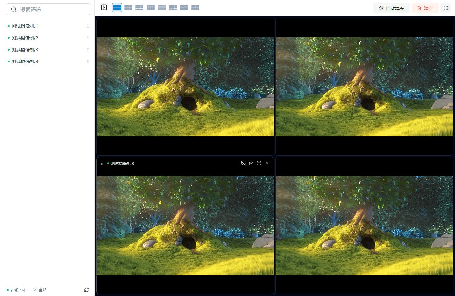
Task: Click the grip handle on 测试摄像机 3 pane header
Action: coord(102,163)
